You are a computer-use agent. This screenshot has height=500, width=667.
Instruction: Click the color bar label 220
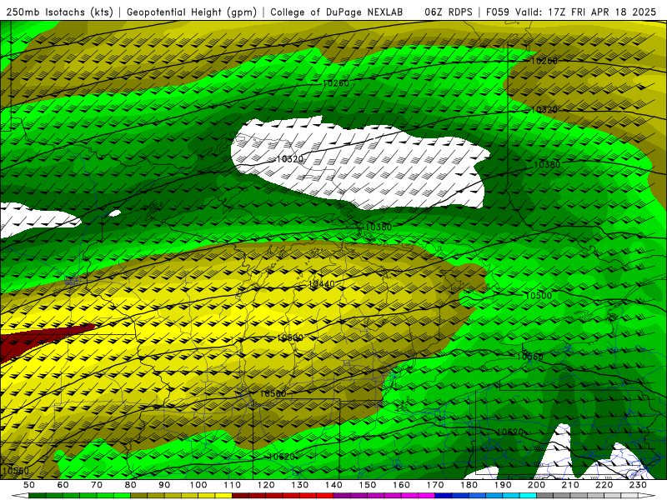[604, 485]
